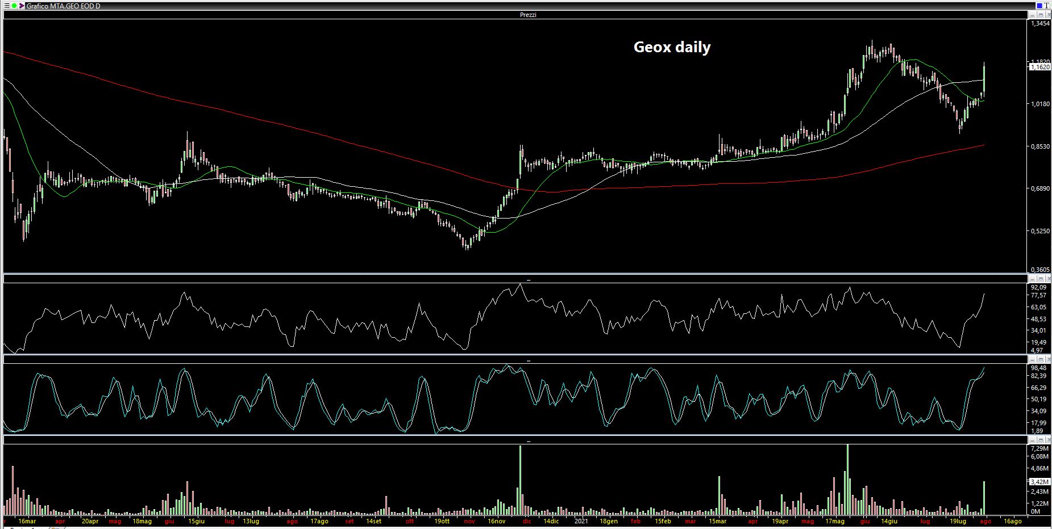
Task: Click the 15giu date on time axis
Action: tap(197, 520)
